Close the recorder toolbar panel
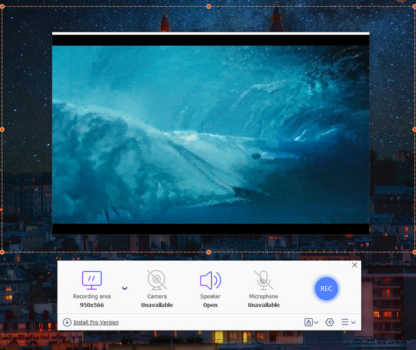416x350 pixels. point(354,265)
